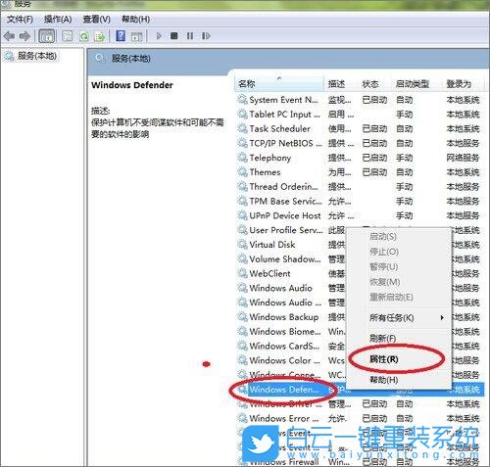The image size is (490, 467).
Task: Choose 恢复(M) in the context menu
Action: [384, 282]
